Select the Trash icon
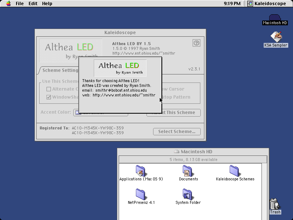293x220 pixels. (275, 206)
